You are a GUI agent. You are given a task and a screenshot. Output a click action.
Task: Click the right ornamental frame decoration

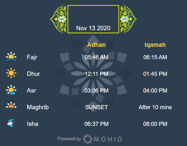(x=128, y=19)
